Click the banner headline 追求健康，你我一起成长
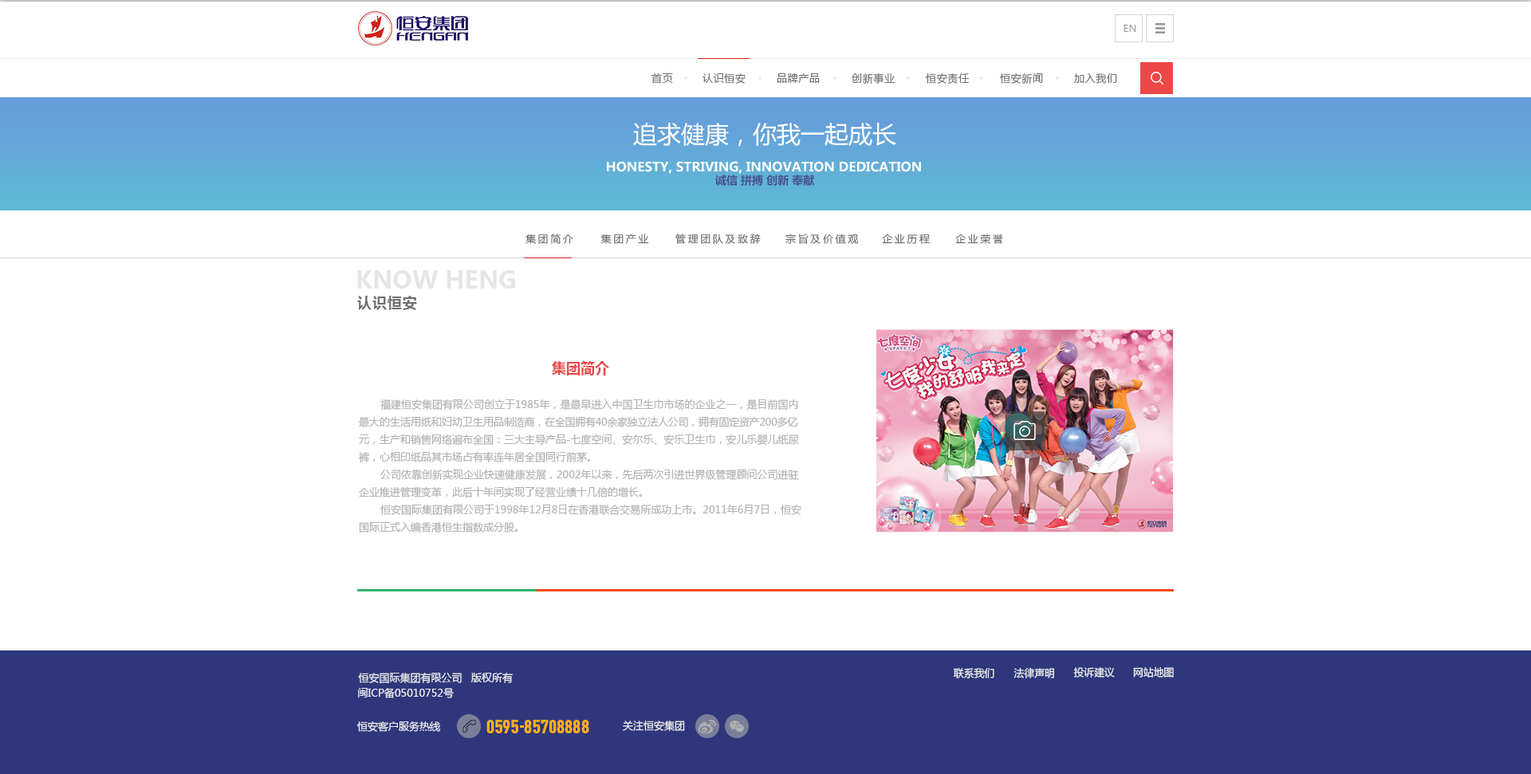Viewport: 1531px width, 774px height. tap(764, 135)
